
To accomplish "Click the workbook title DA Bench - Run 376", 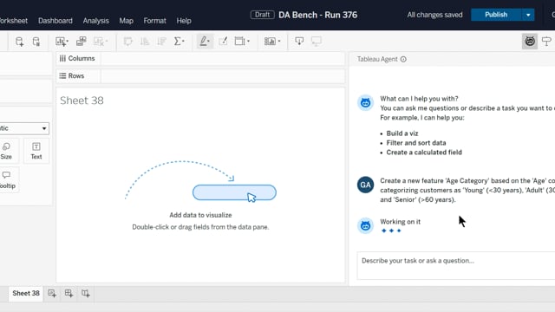I will point(318,15).
